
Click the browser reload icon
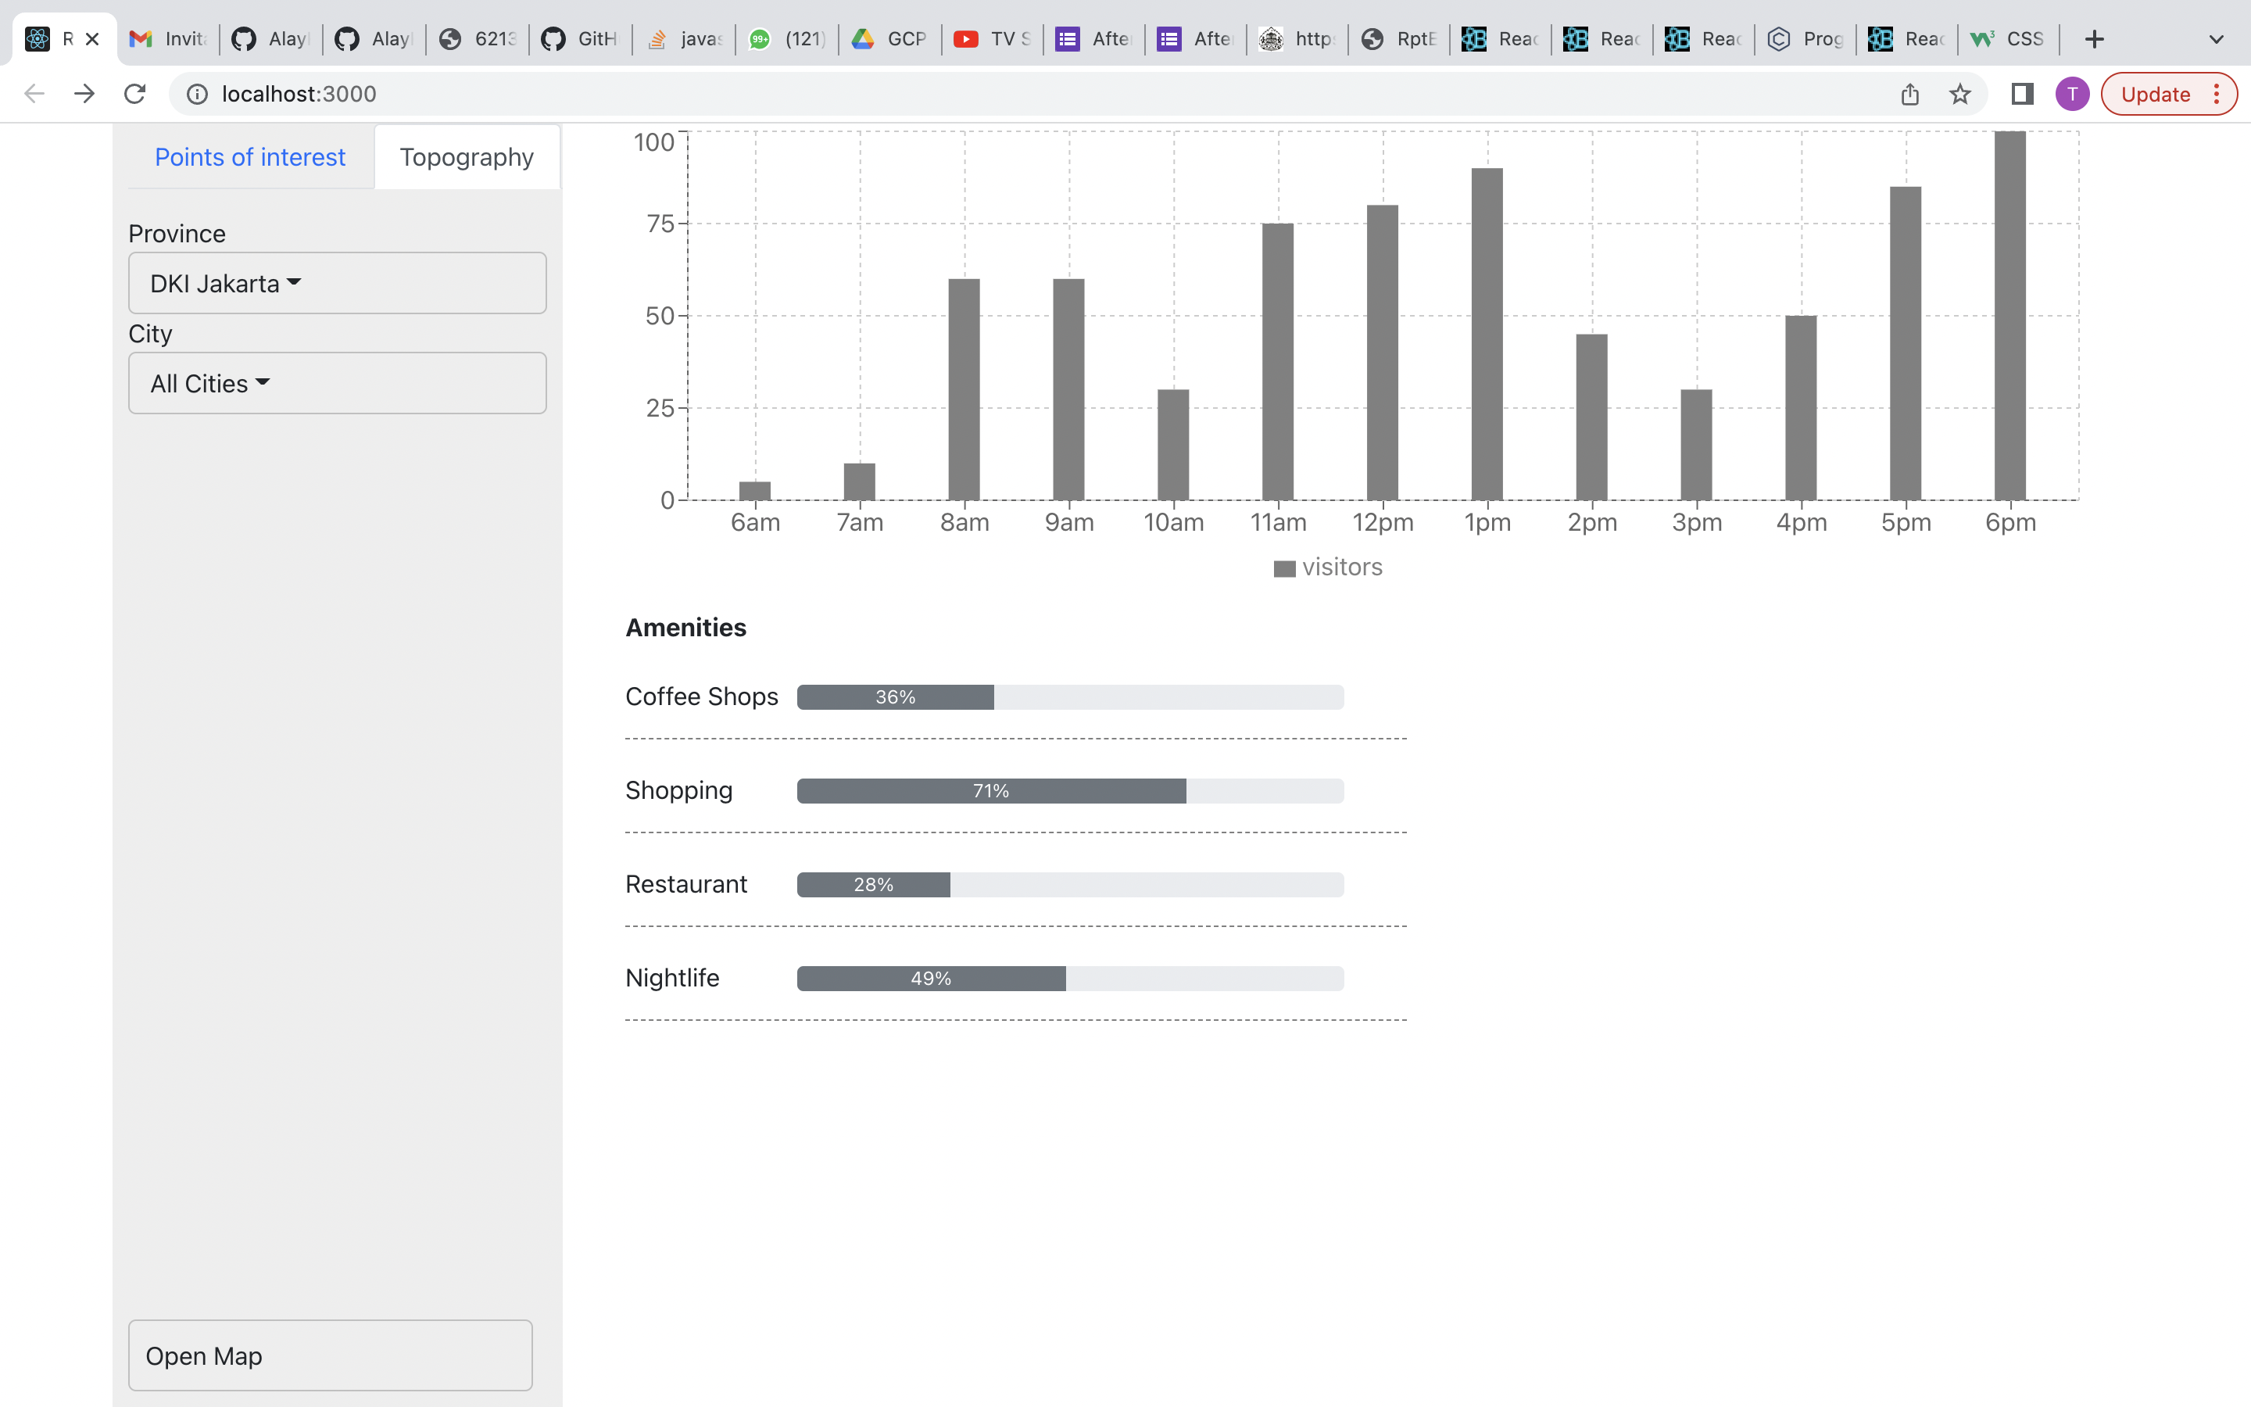click(135, 94)
